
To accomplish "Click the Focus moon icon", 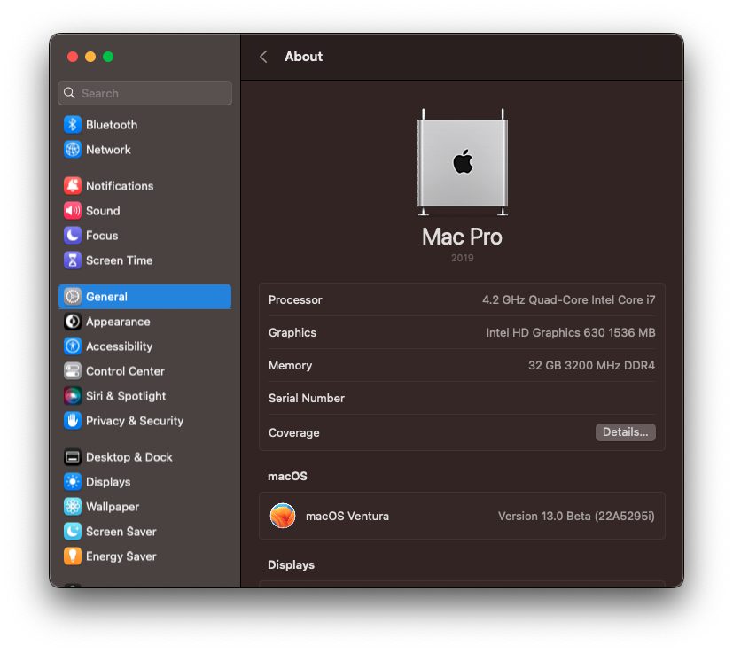I will [x=73, y=235].
